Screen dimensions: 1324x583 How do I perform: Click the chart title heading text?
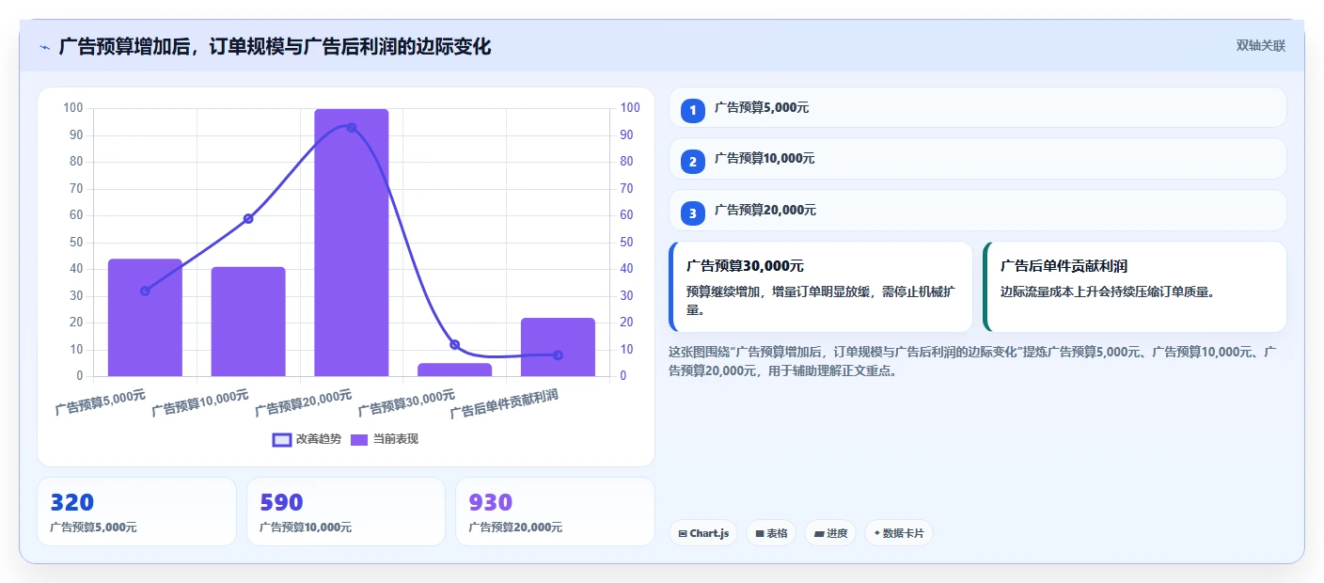[275, 46]
